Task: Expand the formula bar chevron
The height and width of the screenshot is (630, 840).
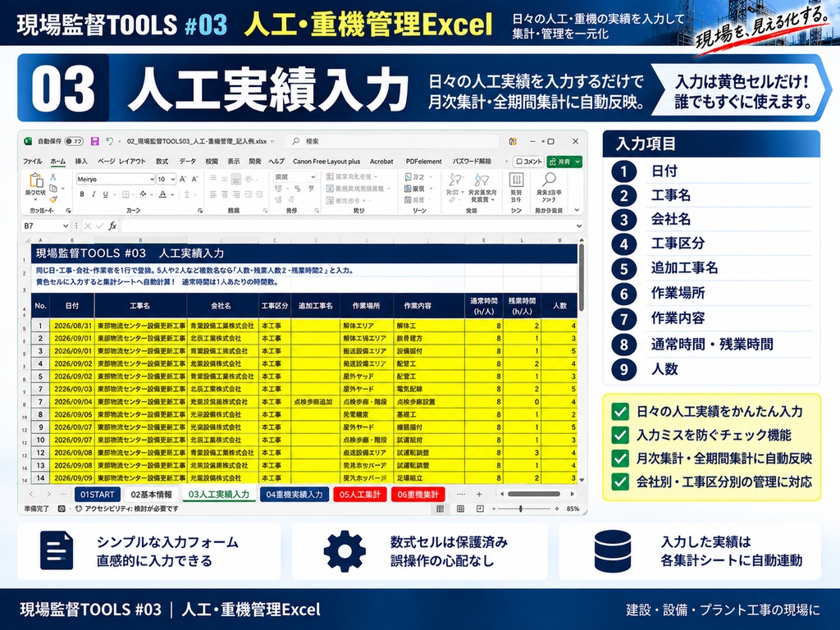Action: click(578, 226)
